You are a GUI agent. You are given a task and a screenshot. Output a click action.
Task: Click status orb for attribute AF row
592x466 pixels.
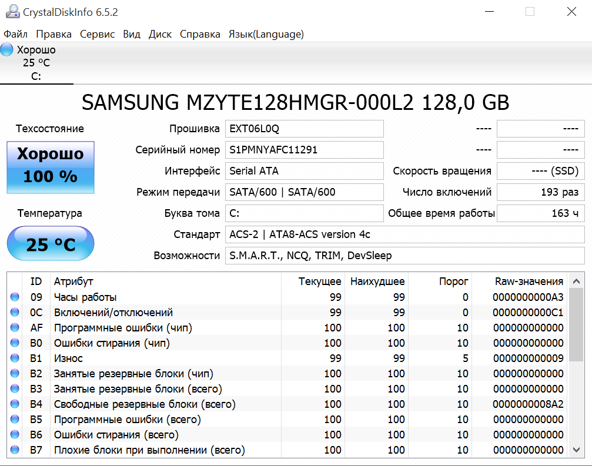15,327
